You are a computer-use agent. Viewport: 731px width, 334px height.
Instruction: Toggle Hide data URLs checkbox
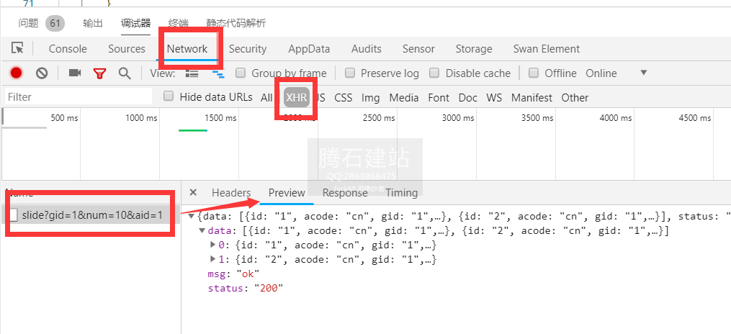169,96
